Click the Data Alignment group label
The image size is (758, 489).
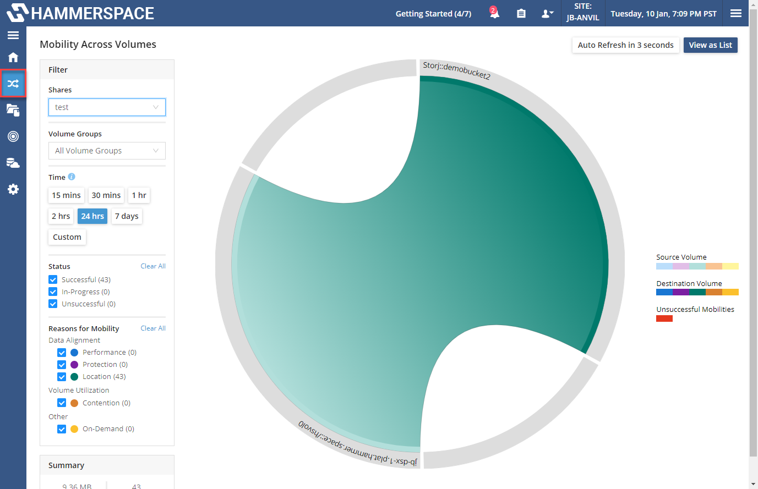click(74, 340)
